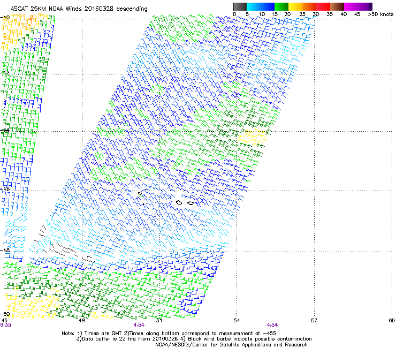
Task: Click the '4:54' time label near longitude 54
Action: click(x=272, y=325)
